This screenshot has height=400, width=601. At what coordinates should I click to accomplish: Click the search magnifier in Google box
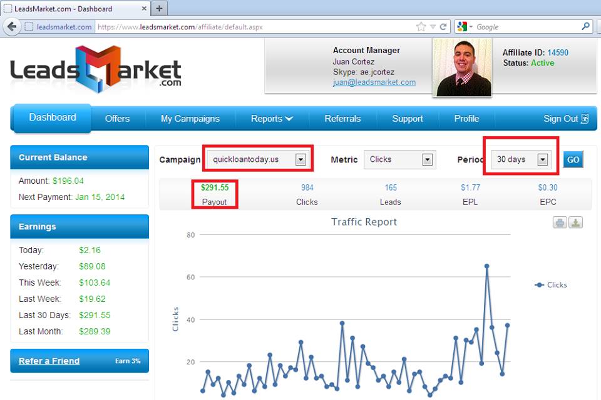click(x=585, y=26)
